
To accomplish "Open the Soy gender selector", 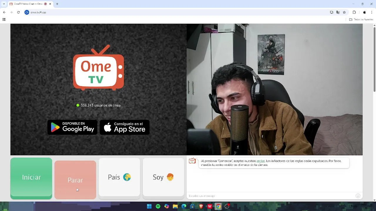I will tap(163, 177).
